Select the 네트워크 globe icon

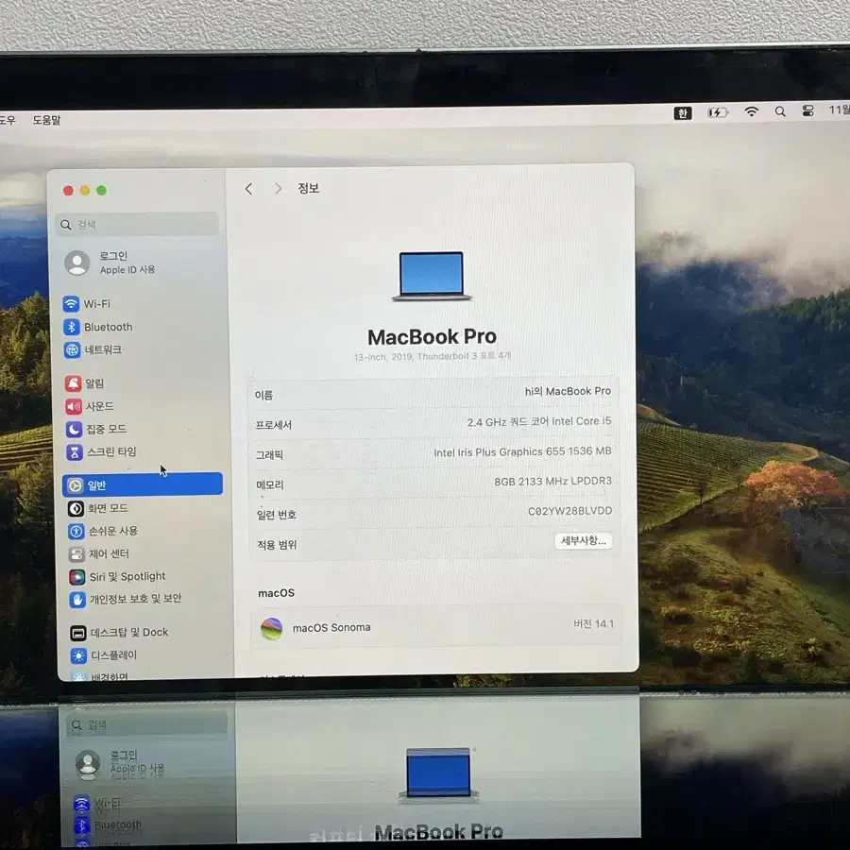point(72,349)
